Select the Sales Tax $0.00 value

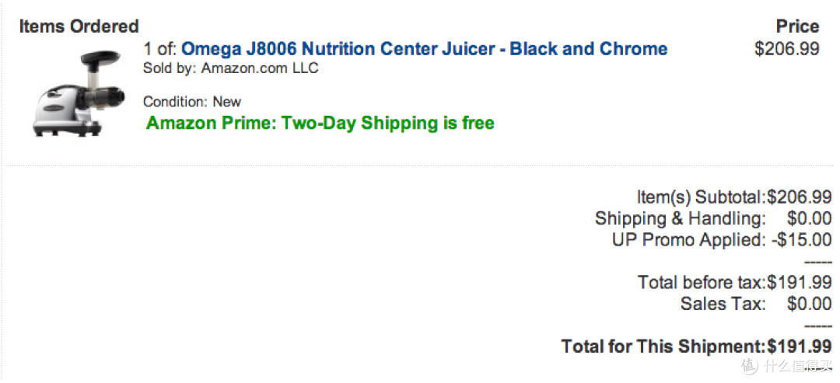point(809,304)
